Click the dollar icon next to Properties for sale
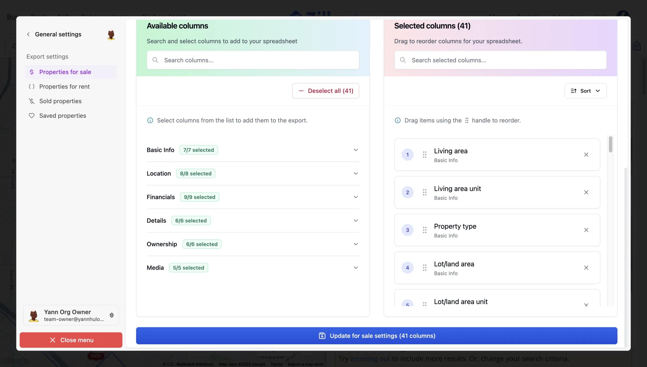Viewport: 647px width, 367px height. [x=32, y=72]
